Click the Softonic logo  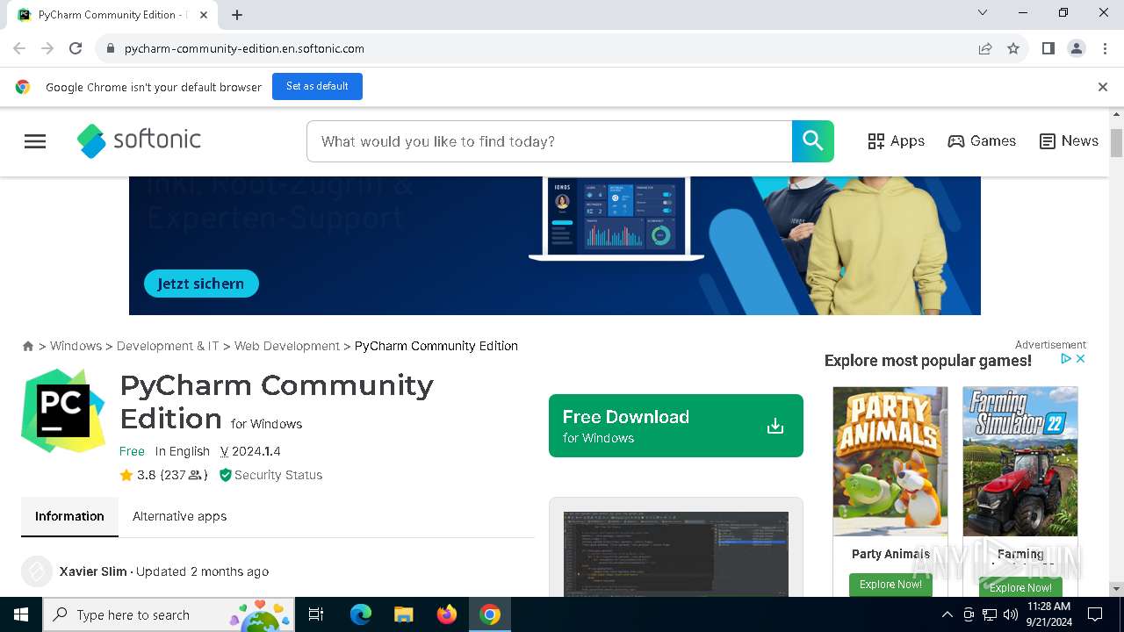(139, 140)
